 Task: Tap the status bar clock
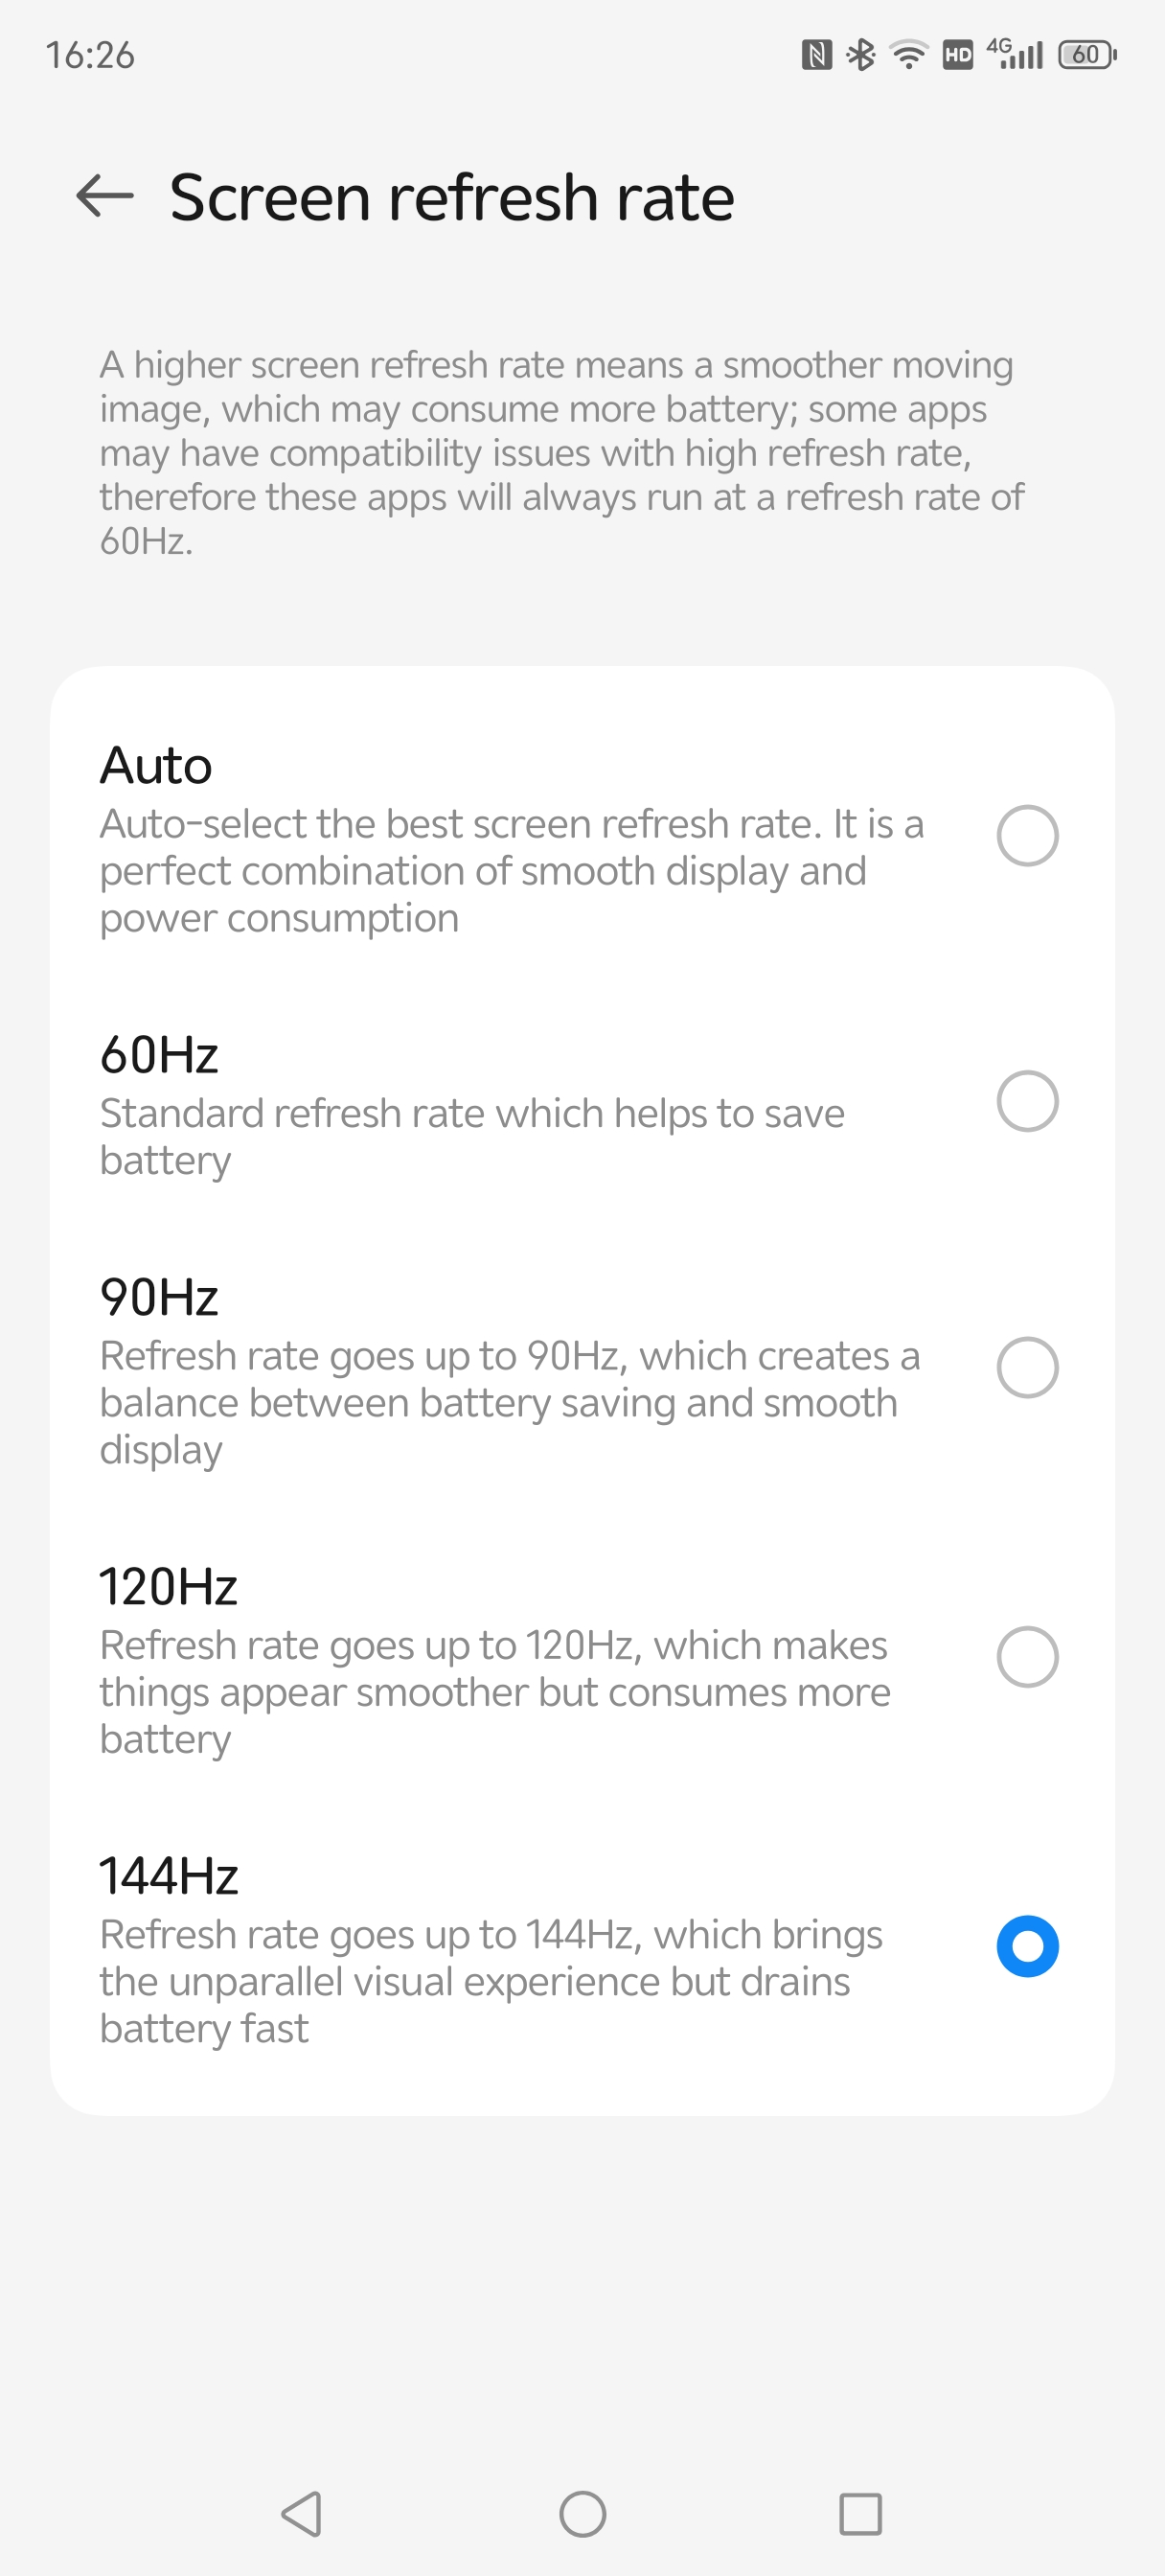(90, 55)
